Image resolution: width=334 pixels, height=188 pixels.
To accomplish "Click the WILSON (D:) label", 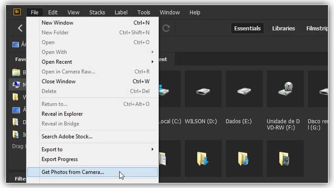I will (201, 122).
